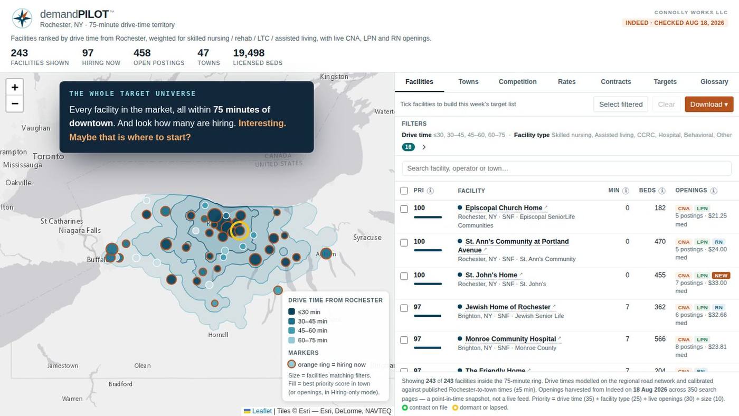Open the Competition tab
The width and height of the screenshot is (739, 416).
point(517,82)
